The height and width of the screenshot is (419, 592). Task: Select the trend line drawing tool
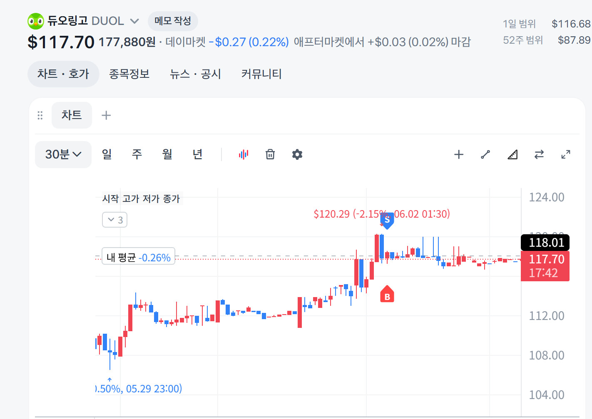point(485,154)
